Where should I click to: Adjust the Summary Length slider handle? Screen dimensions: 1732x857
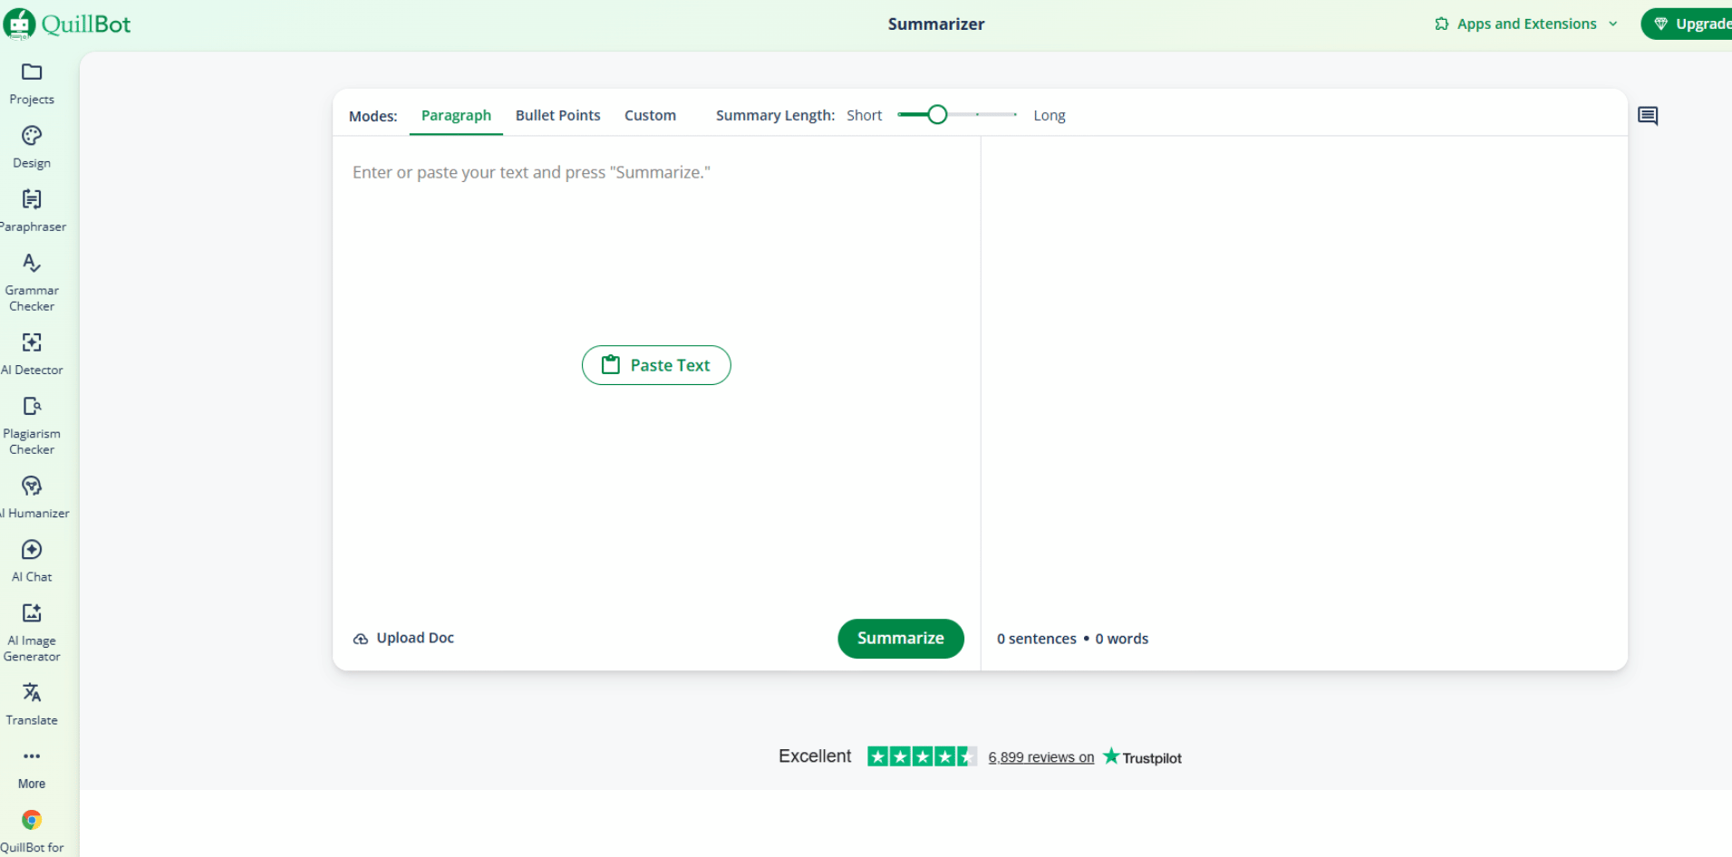click(x=937, y=115)
